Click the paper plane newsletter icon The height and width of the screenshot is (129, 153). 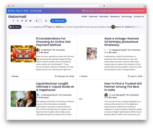[83, 11]
